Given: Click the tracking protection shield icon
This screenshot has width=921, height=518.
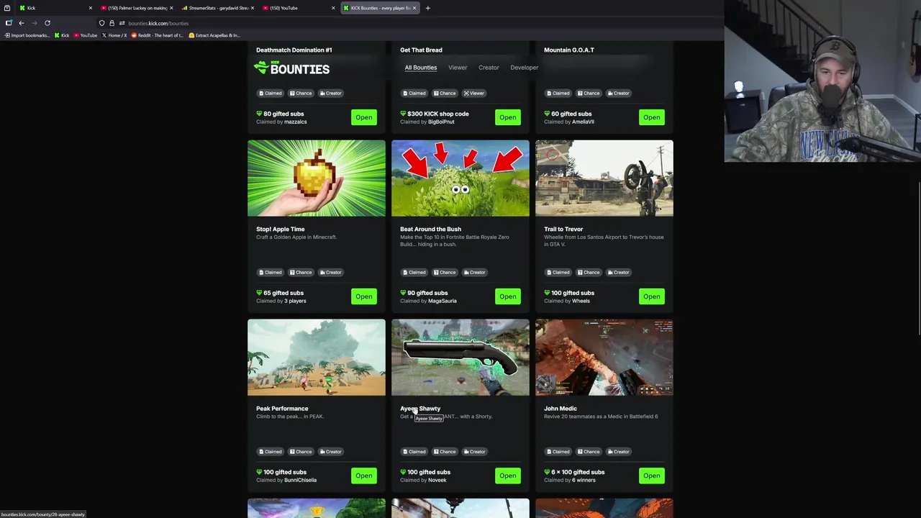Looking at the screenshot, I should point(102,23).
